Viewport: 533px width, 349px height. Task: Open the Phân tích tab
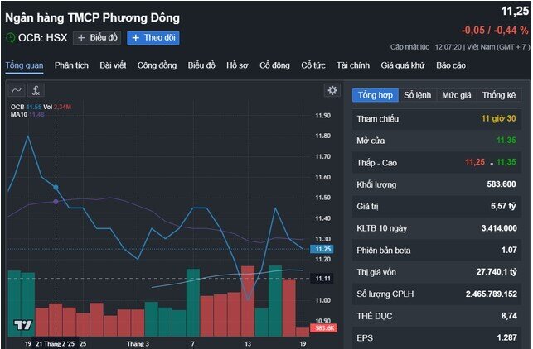[71, 65]
